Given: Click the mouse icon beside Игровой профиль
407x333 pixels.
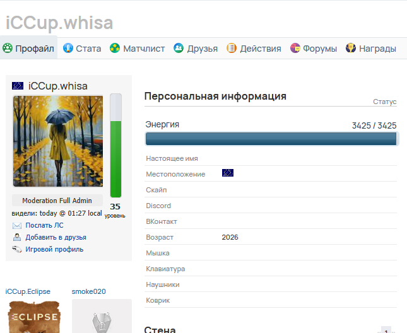Looking at the screenshot, I should point(17,250).
